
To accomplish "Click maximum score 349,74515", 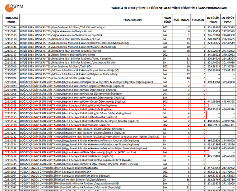I will click(x=228, y=27).
